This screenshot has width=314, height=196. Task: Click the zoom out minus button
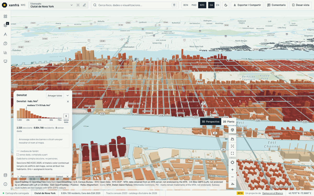[232, 177]
